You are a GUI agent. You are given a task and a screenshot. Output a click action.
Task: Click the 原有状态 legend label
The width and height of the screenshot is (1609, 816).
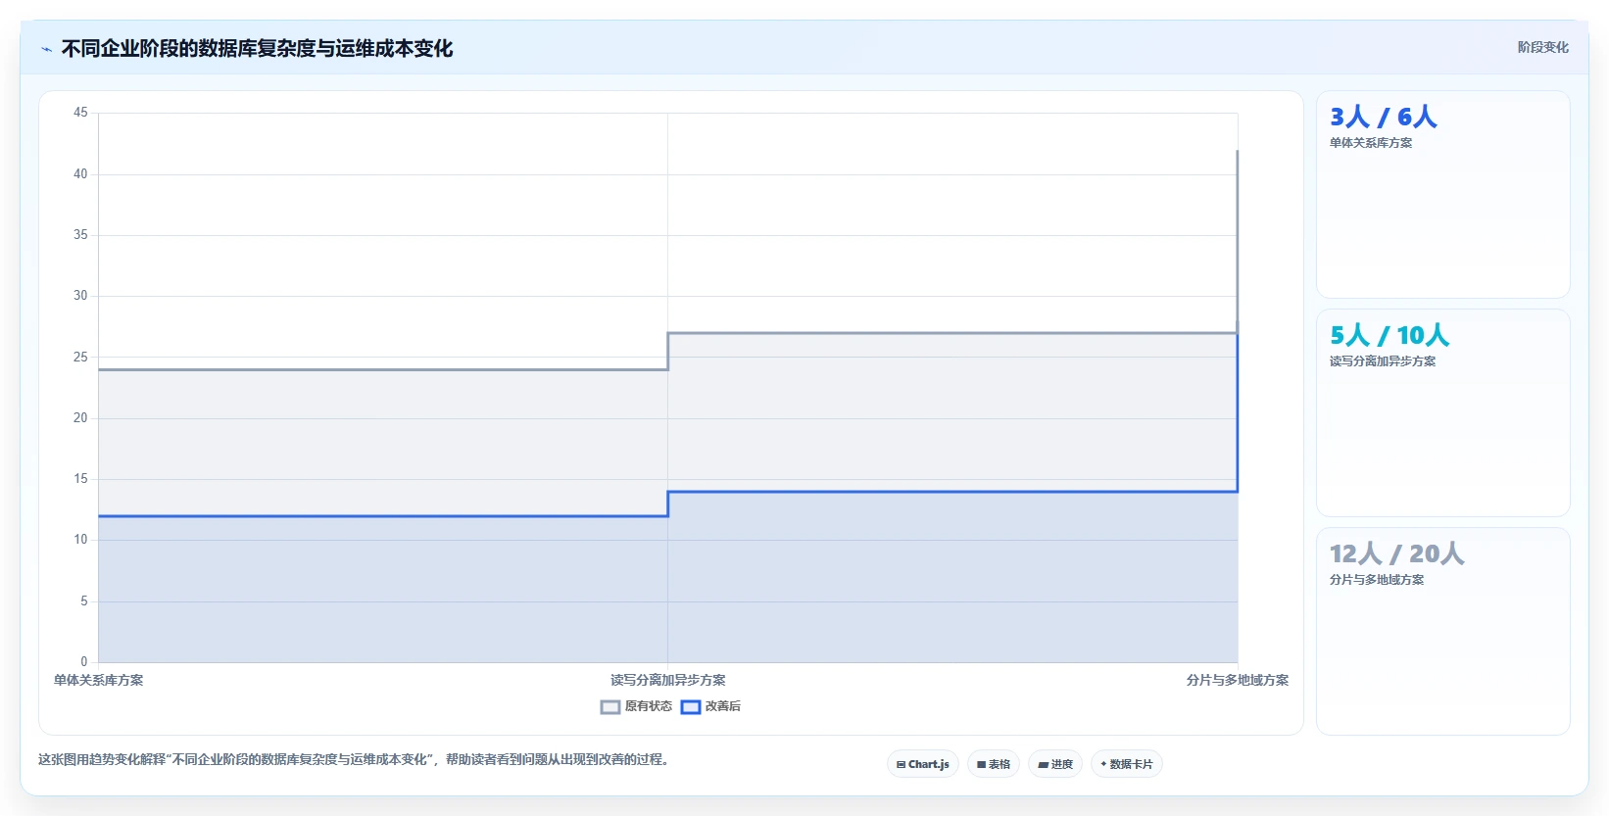[649, 706]
